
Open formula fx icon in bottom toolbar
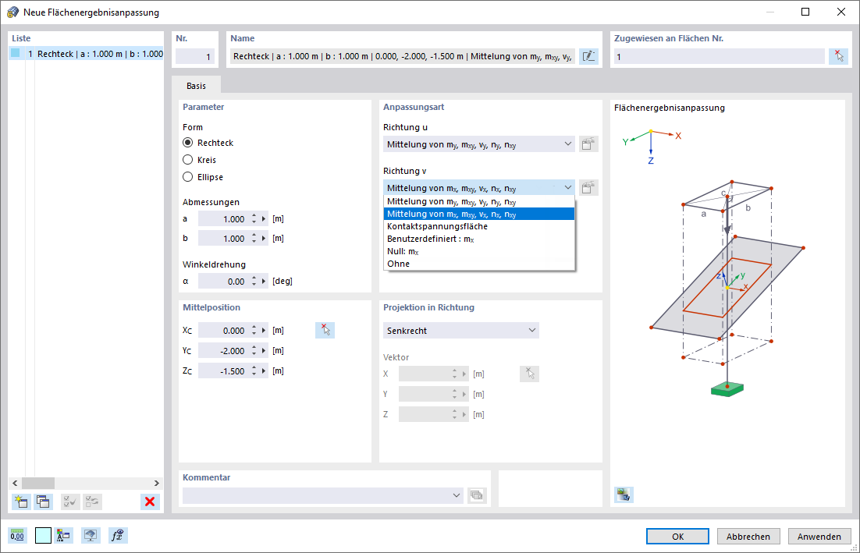pos(117,536)
